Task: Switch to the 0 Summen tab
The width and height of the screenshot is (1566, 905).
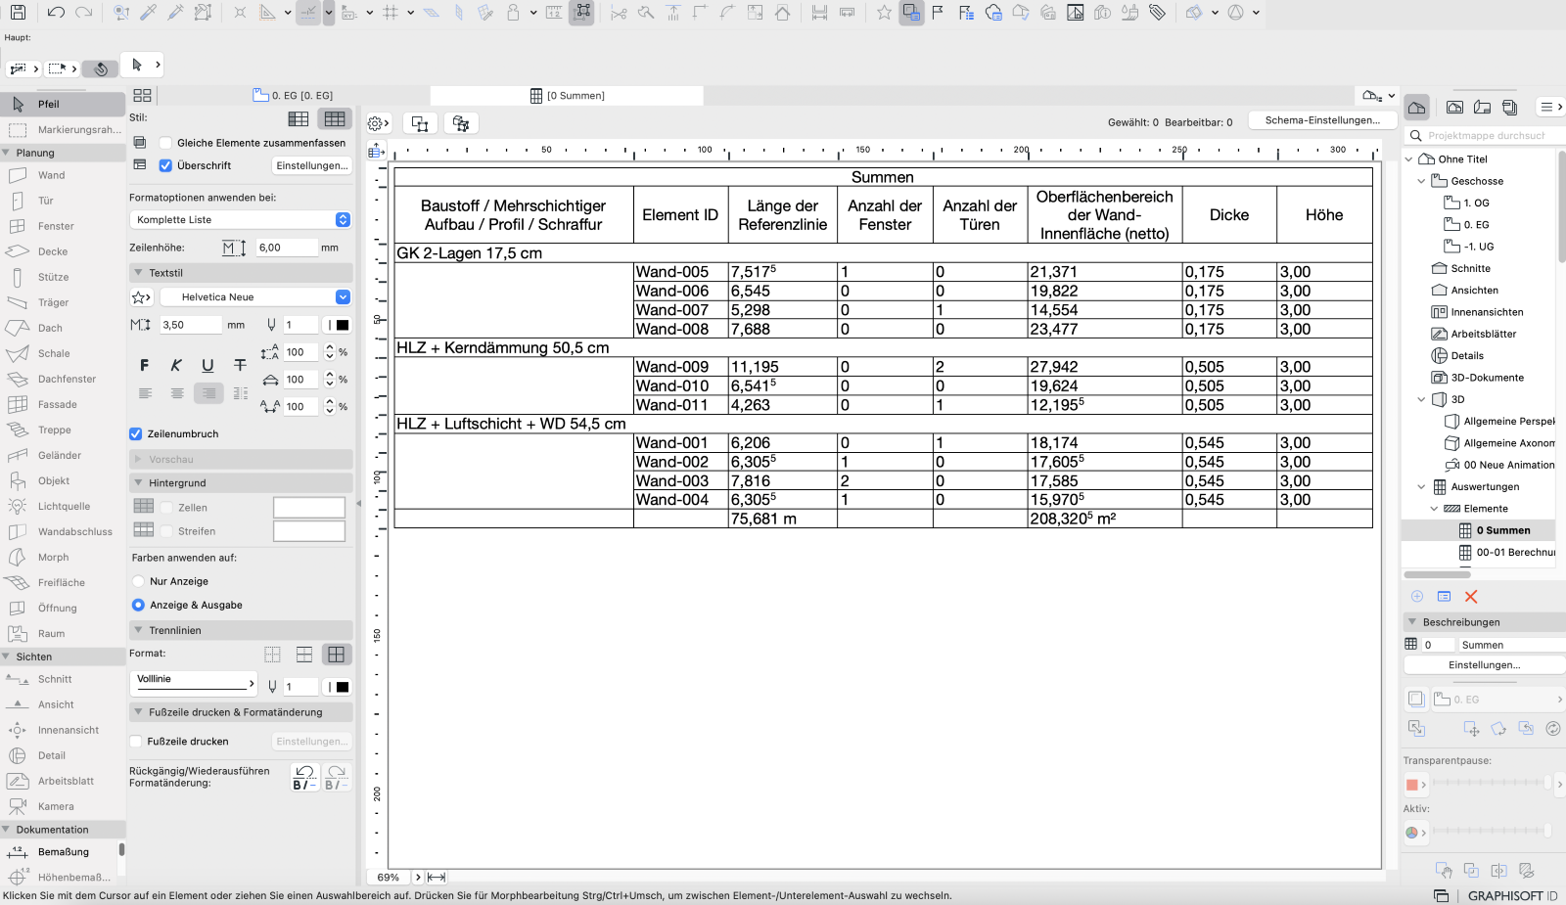Action: click(568, 95)
